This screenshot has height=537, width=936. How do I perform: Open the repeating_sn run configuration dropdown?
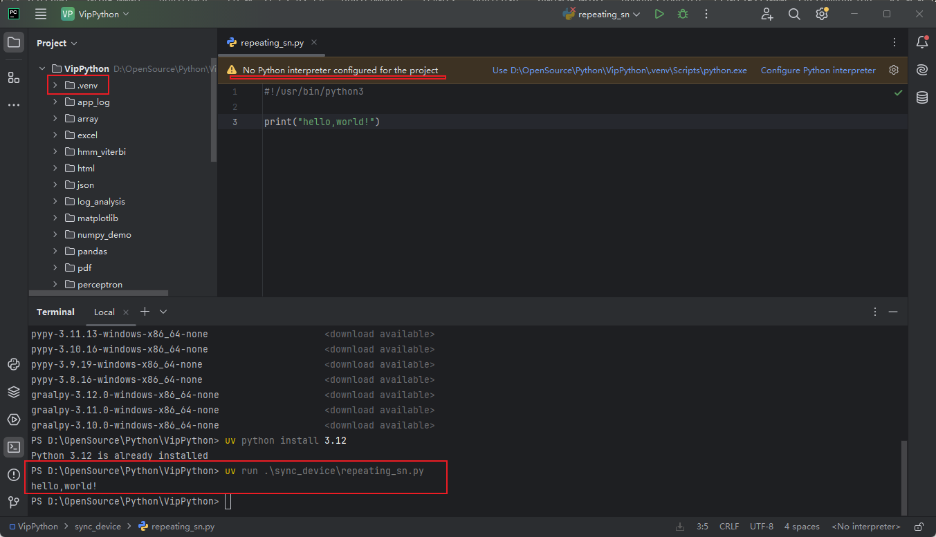coord(601,14)
